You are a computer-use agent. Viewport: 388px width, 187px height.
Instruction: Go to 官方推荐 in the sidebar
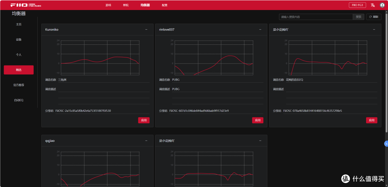click(19, 85)
